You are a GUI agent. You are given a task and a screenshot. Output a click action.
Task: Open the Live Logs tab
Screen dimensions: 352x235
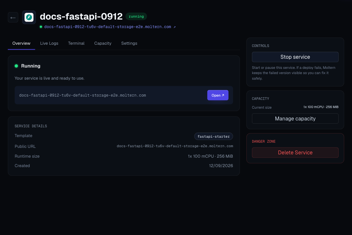point(49,43)
